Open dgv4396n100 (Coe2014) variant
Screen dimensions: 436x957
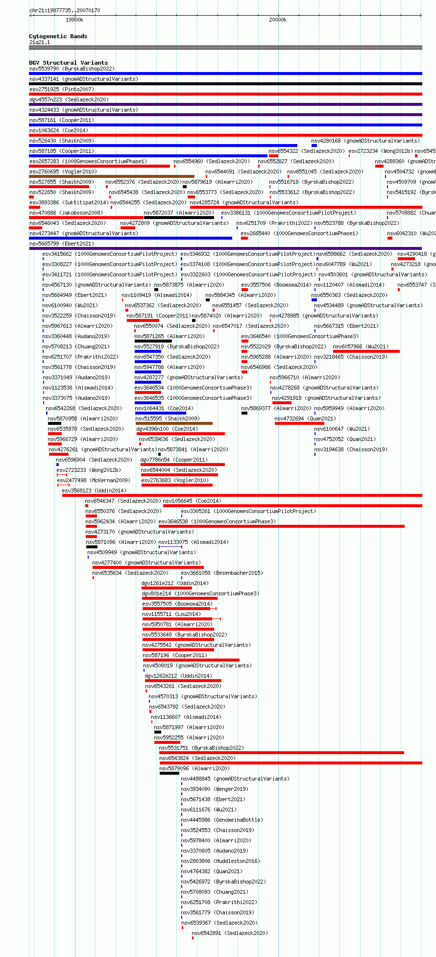point(168,429)
